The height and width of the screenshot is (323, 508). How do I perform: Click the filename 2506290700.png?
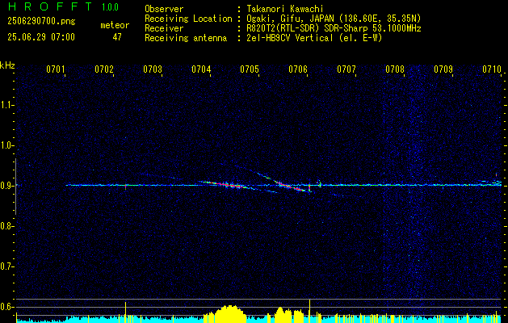[41, 22]
